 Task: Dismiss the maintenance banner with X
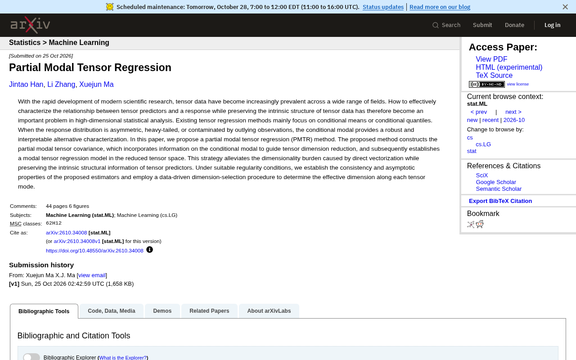click(565, 7)
